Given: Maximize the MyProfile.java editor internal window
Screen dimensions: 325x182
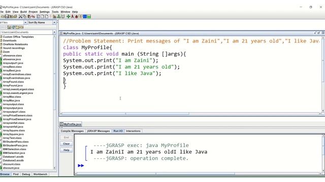Looking at the screenshot, I should pyautogui.click(x=319, y=33).
